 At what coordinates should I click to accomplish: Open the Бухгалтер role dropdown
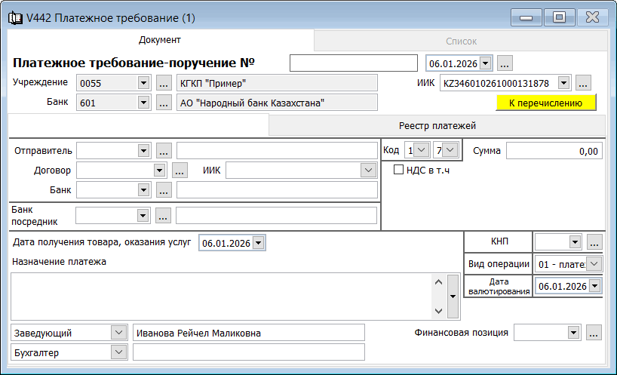[x=118, y=352]
